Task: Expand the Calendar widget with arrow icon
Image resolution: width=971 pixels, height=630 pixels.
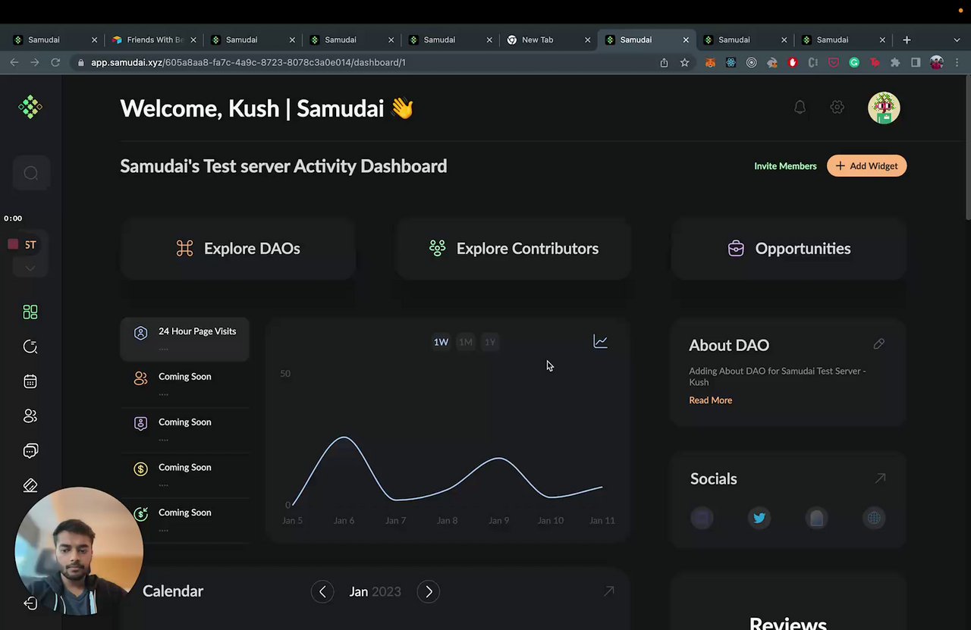Action: click(x=608, y=591)
